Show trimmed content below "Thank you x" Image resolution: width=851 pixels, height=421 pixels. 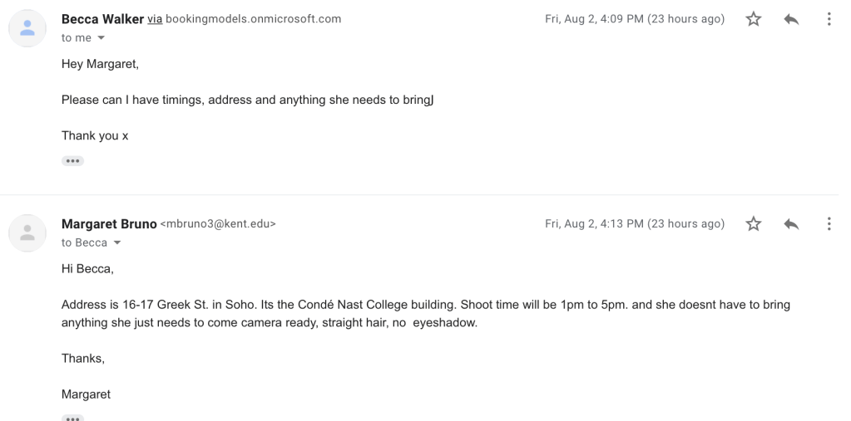[x=72, y=160]
